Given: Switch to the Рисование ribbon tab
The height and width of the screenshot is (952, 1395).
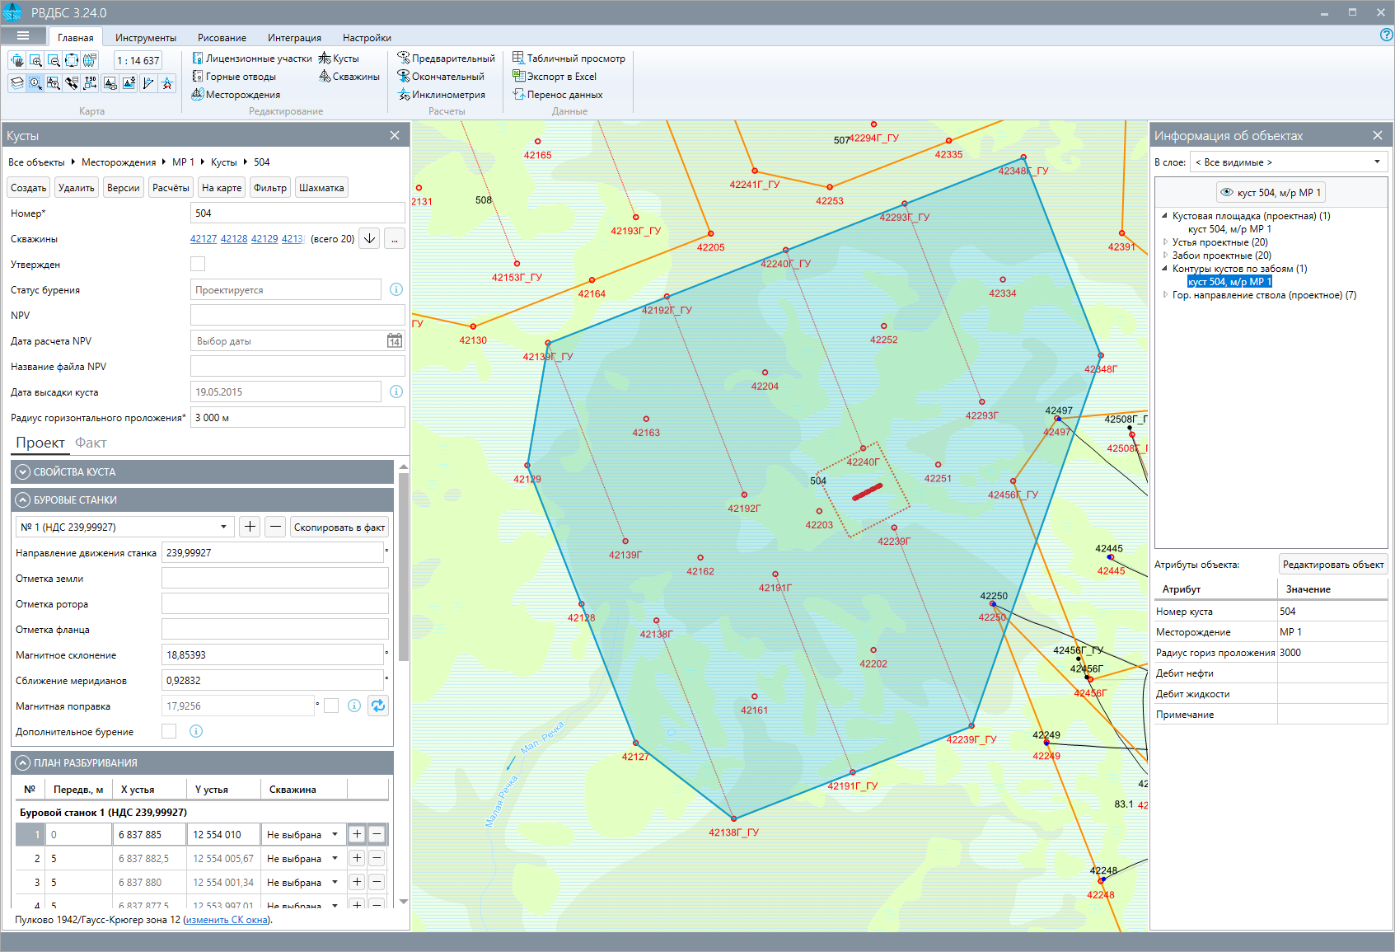Looking at the screenshot, I should click(222, 38).
